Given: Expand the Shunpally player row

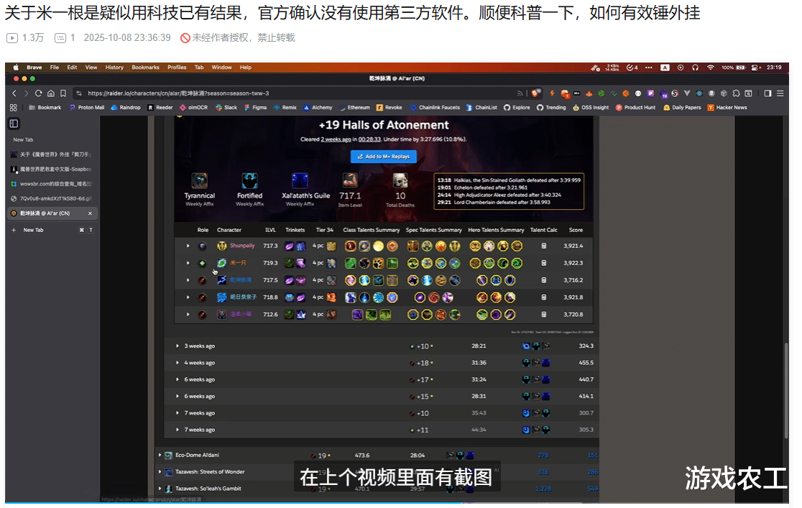Looking at the screenshot, I should point(188,246).
